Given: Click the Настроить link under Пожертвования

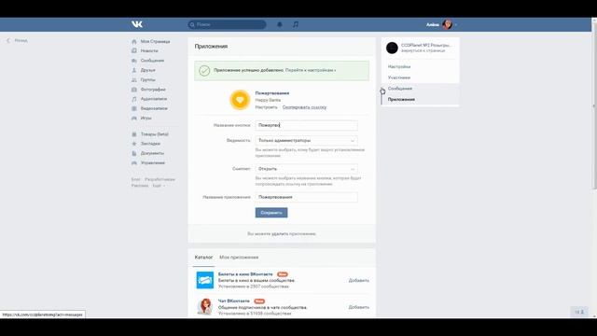Looking at the screenshot, I should click(x=266, y=107).
